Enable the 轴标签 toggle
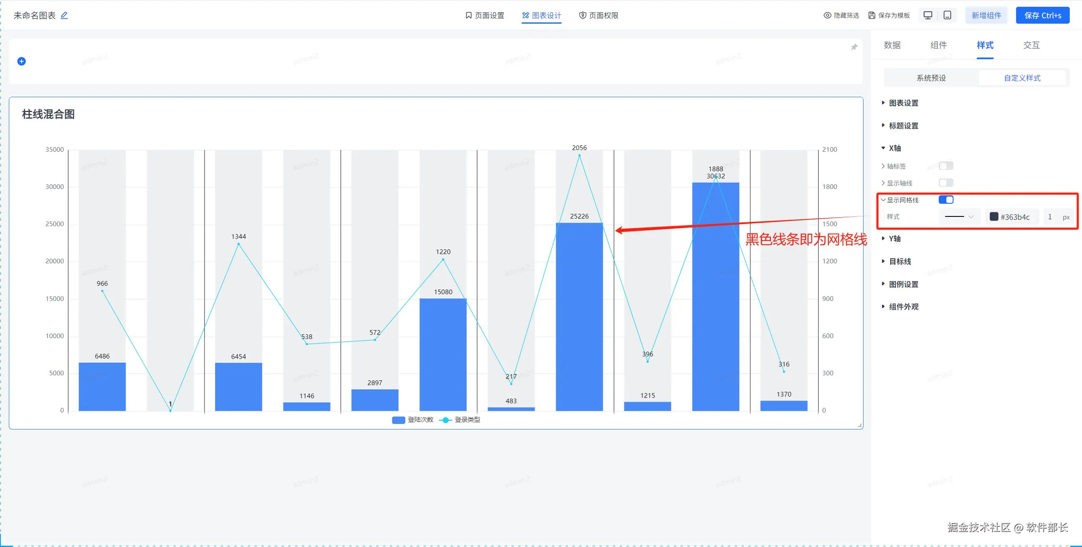1082x547 pixels. 946,166
